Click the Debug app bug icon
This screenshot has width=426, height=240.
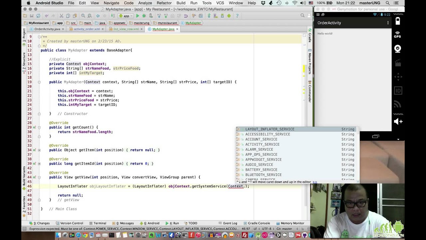[144, 16]
